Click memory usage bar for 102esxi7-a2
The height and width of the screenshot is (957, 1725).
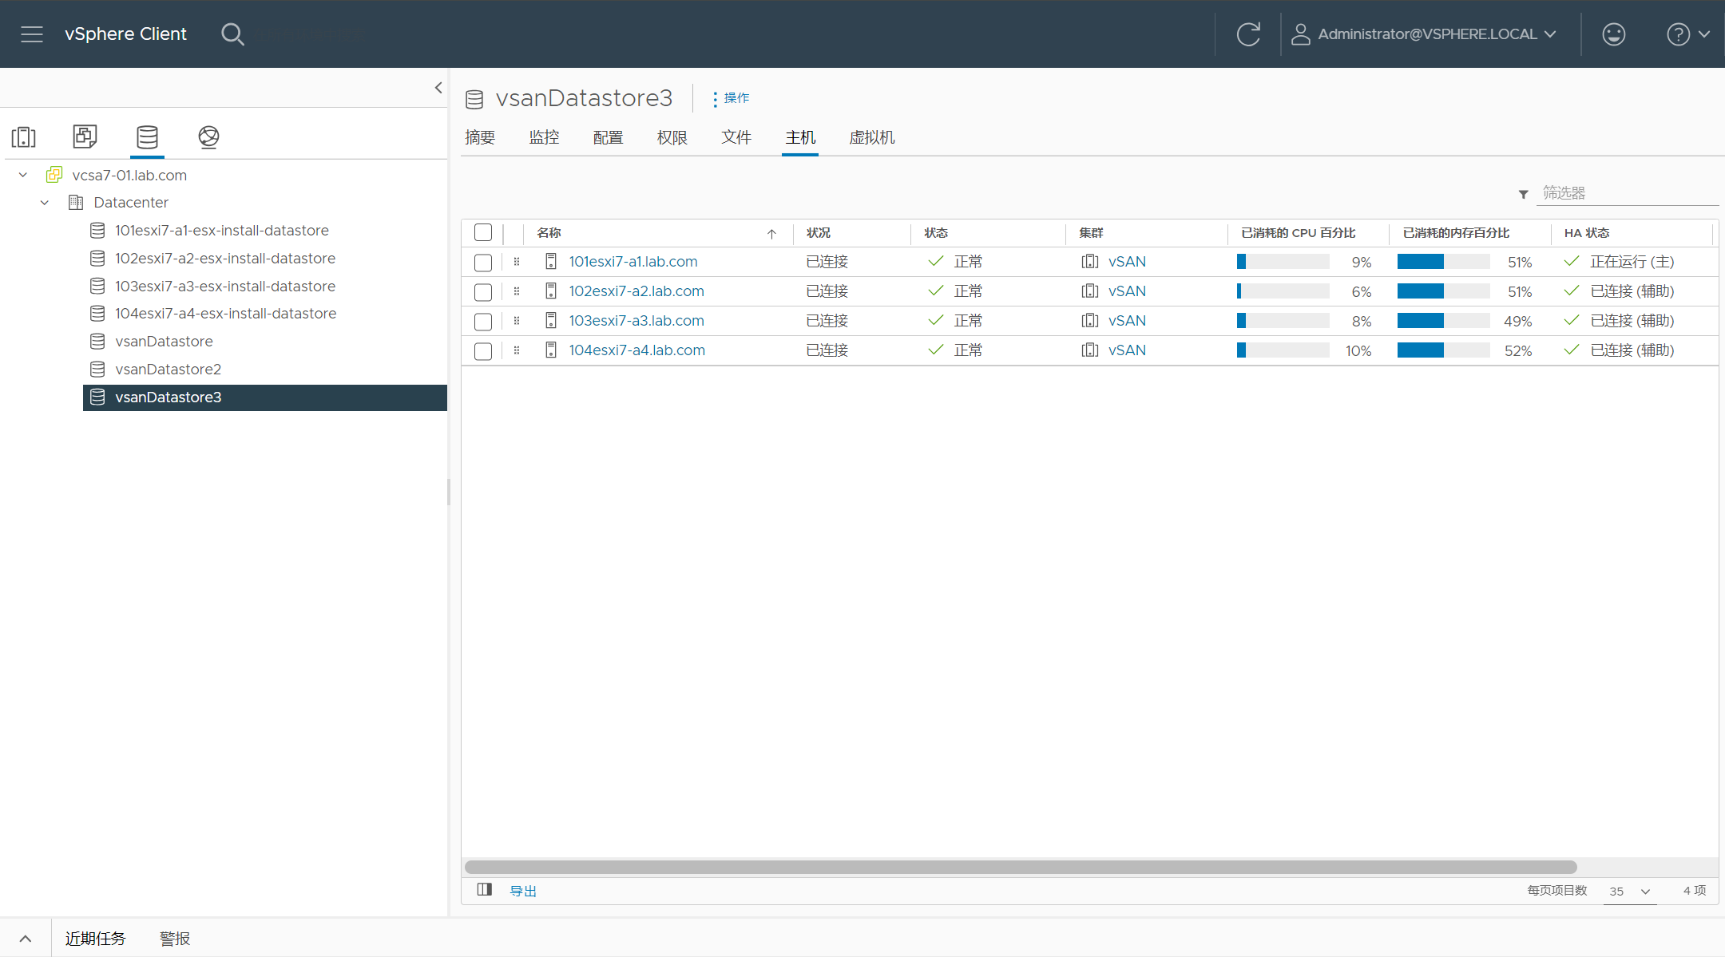[1443, 291]
